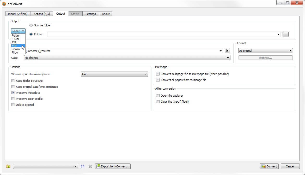Click the '...' browse button for Folder
The width and height of the screenshot is (305, 175).
tap(285, 34)
